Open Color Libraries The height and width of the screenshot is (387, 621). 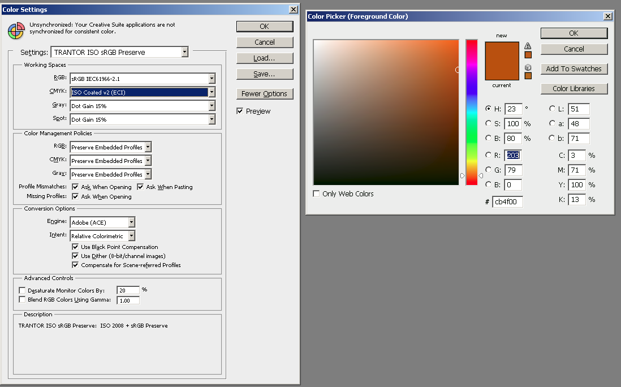pyautogui.click(x=574, y=88)
